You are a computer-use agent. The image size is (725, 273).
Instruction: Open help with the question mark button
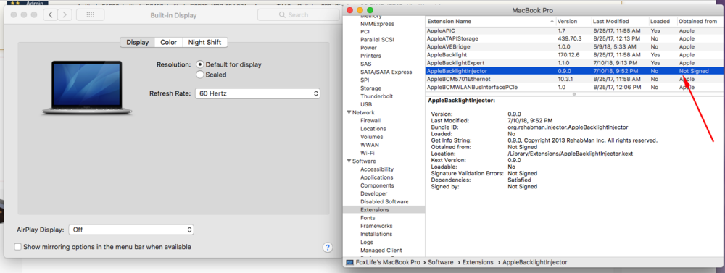328,247
